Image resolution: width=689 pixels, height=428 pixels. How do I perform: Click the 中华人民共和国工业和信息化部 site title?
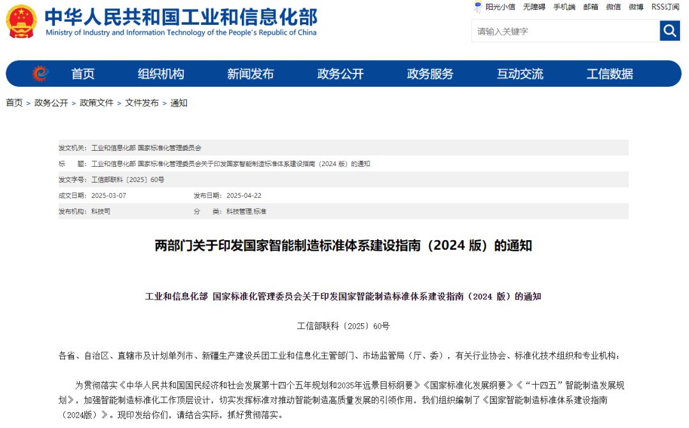click(181, 17)
